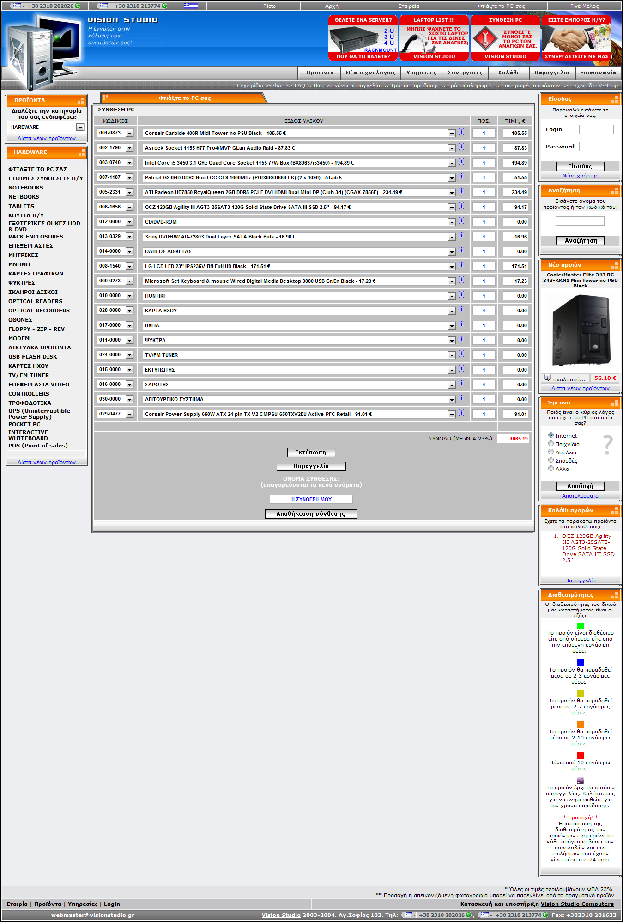Click info icon for ΚΑΡΤΑ ΗΧΟΥ row
623x922 pixels.
[461, 310]
